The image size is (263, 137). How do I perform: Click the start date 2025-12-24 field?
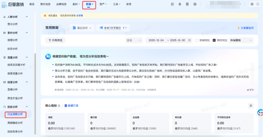pyautogui.click(x=156, y=40)
